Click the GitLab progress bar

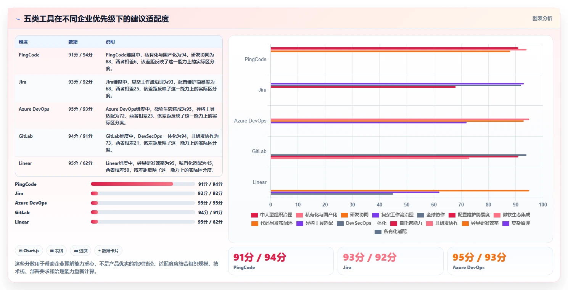point(143,212)
